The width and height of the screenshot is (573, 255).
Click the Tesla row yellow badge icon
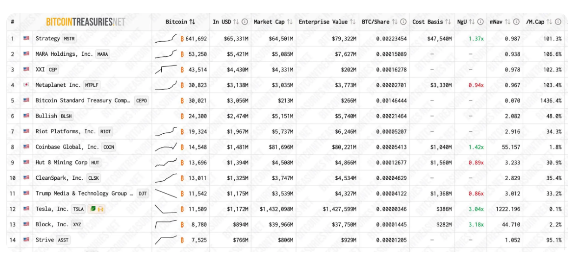coord(100,209)
